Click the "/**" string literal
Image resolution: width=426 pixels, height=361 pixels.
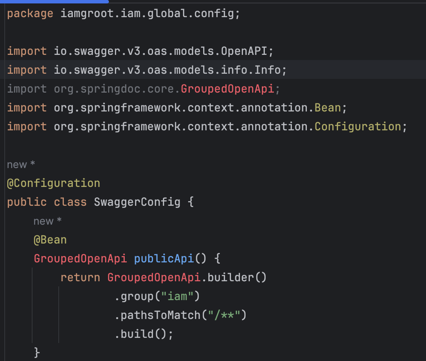point(224,315)
